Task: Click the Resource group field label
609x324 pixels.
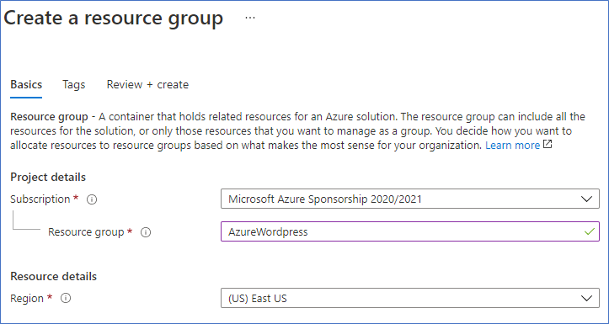Action: pyautogui.click(x=86, y=232)
